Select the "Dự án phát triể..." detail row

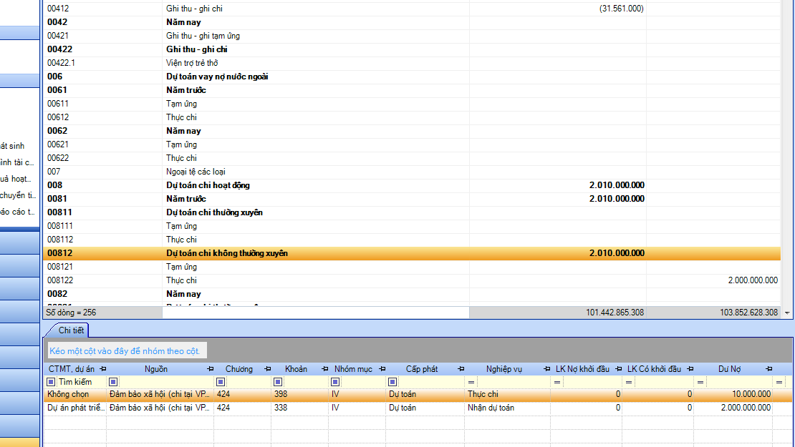tap(75, 408)
